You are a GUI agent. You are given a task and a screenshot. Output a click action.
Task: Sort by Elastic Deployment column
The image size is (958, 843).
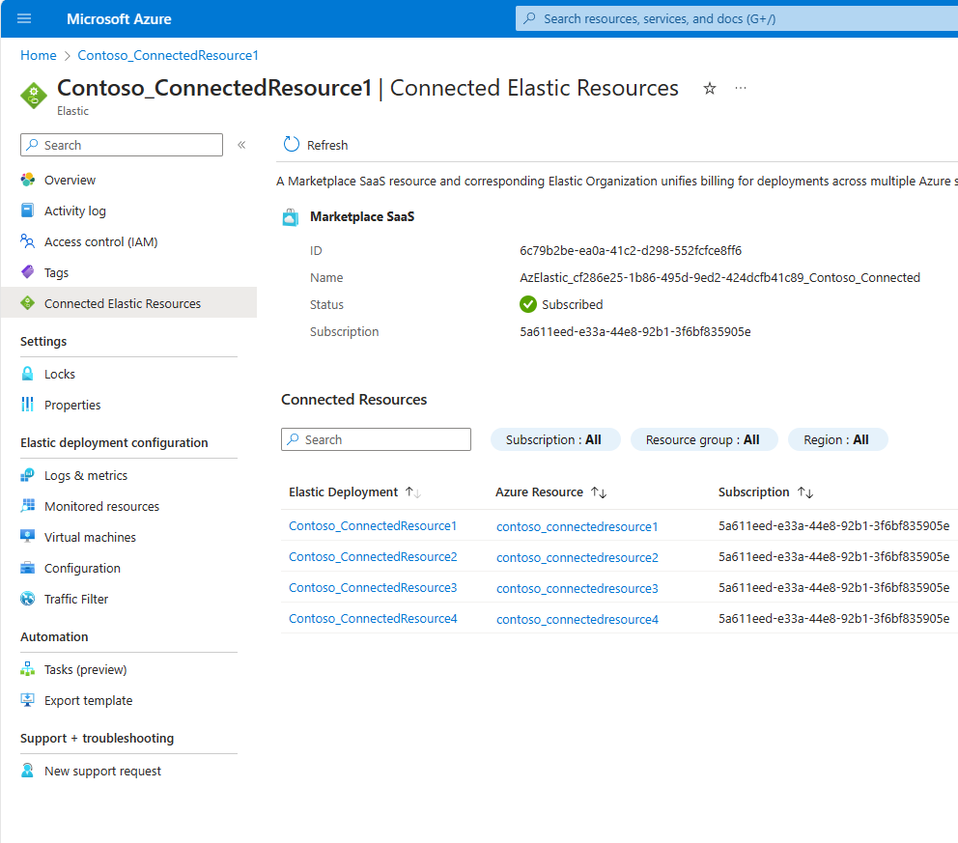(x=355, y=492)
